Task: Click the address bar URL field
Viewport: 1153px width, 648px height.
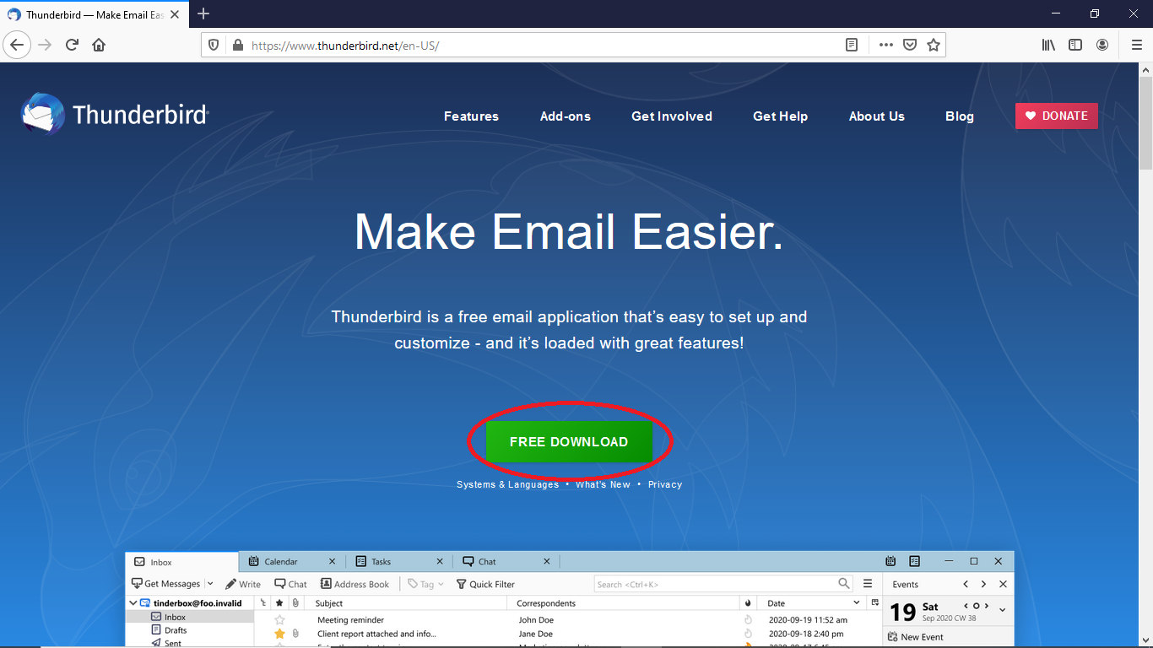Action: click(x=540, y=46)
